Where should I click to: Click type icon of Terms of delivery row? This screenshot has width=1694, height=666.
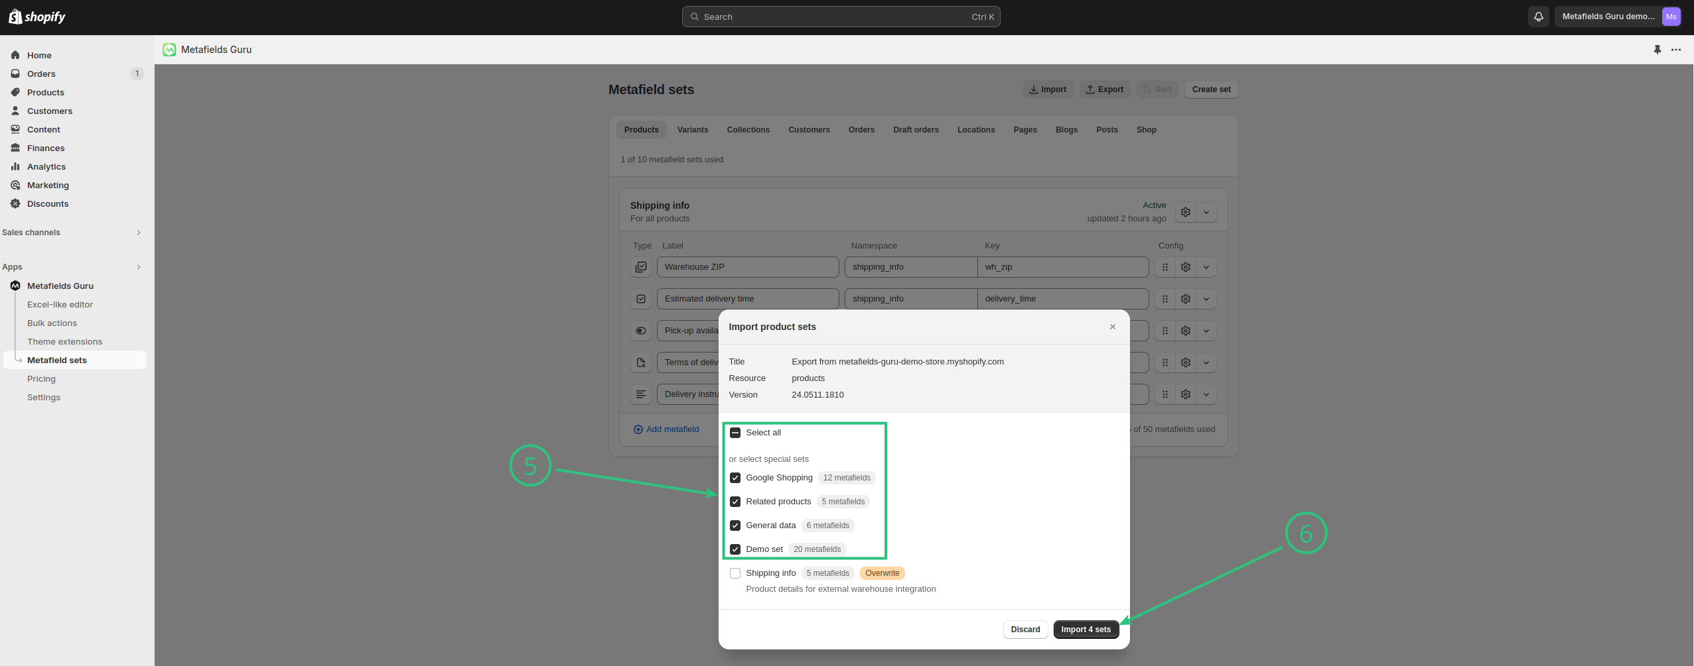(640, 362)
